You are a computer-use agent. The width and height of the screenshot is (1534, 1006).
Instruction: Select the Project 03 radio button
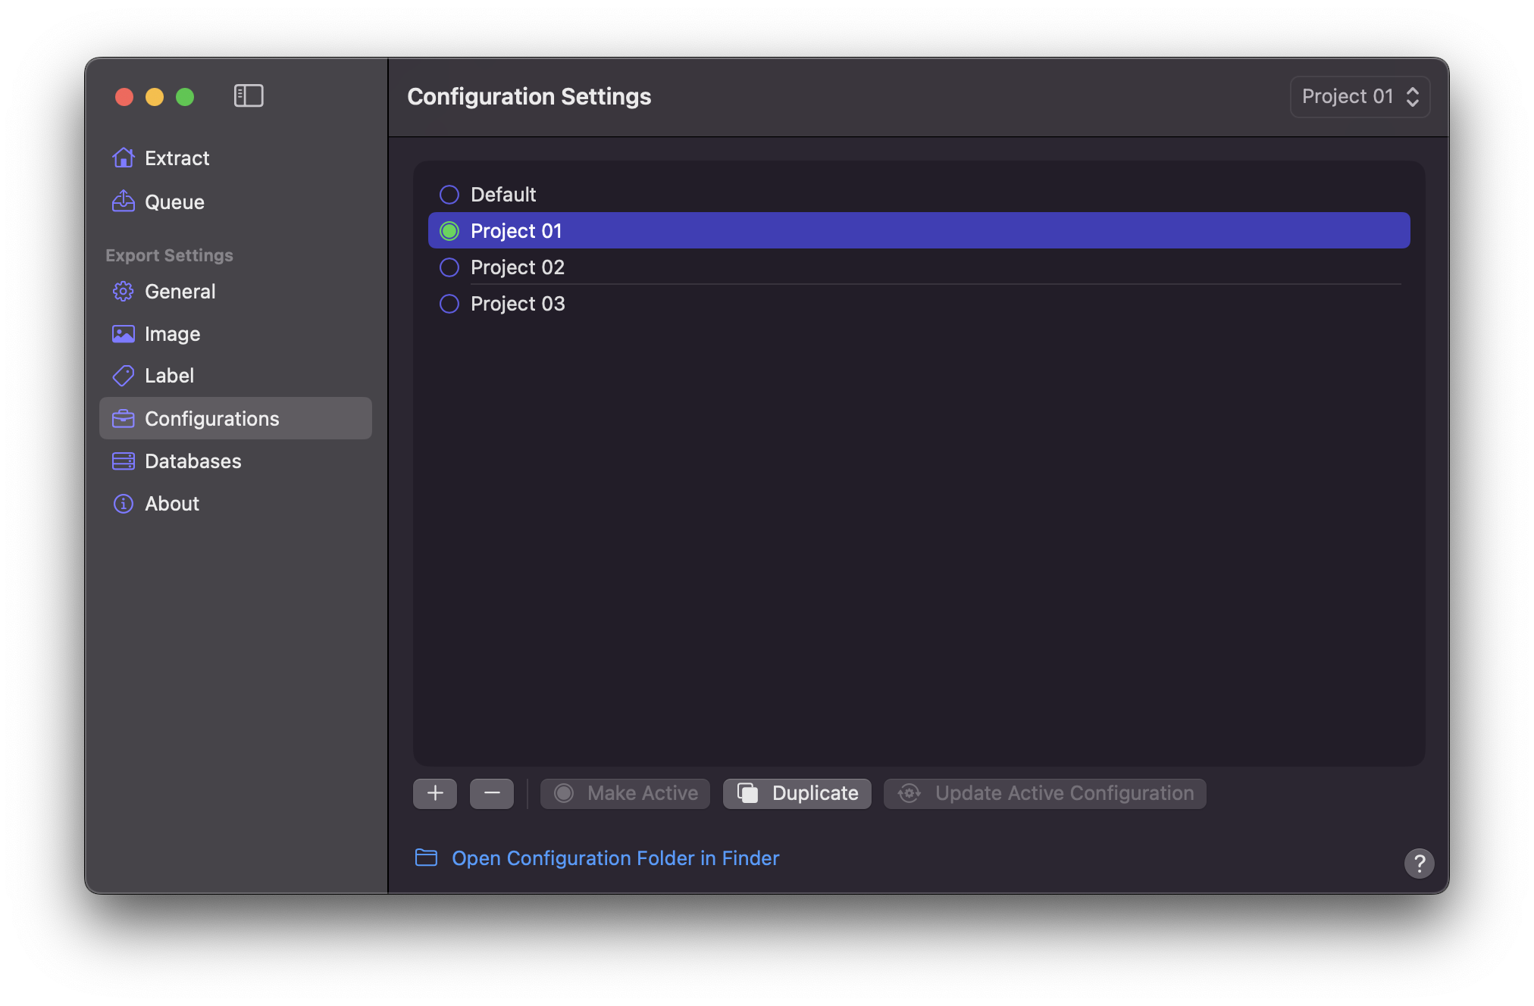[x=449, y=304]
